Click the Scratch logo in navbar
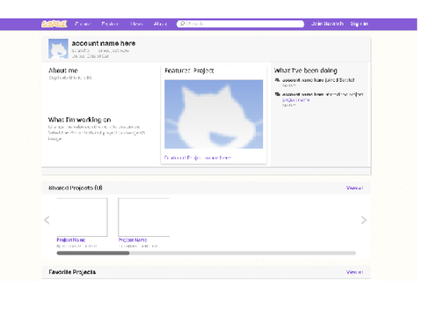 [x=55, y=24]
